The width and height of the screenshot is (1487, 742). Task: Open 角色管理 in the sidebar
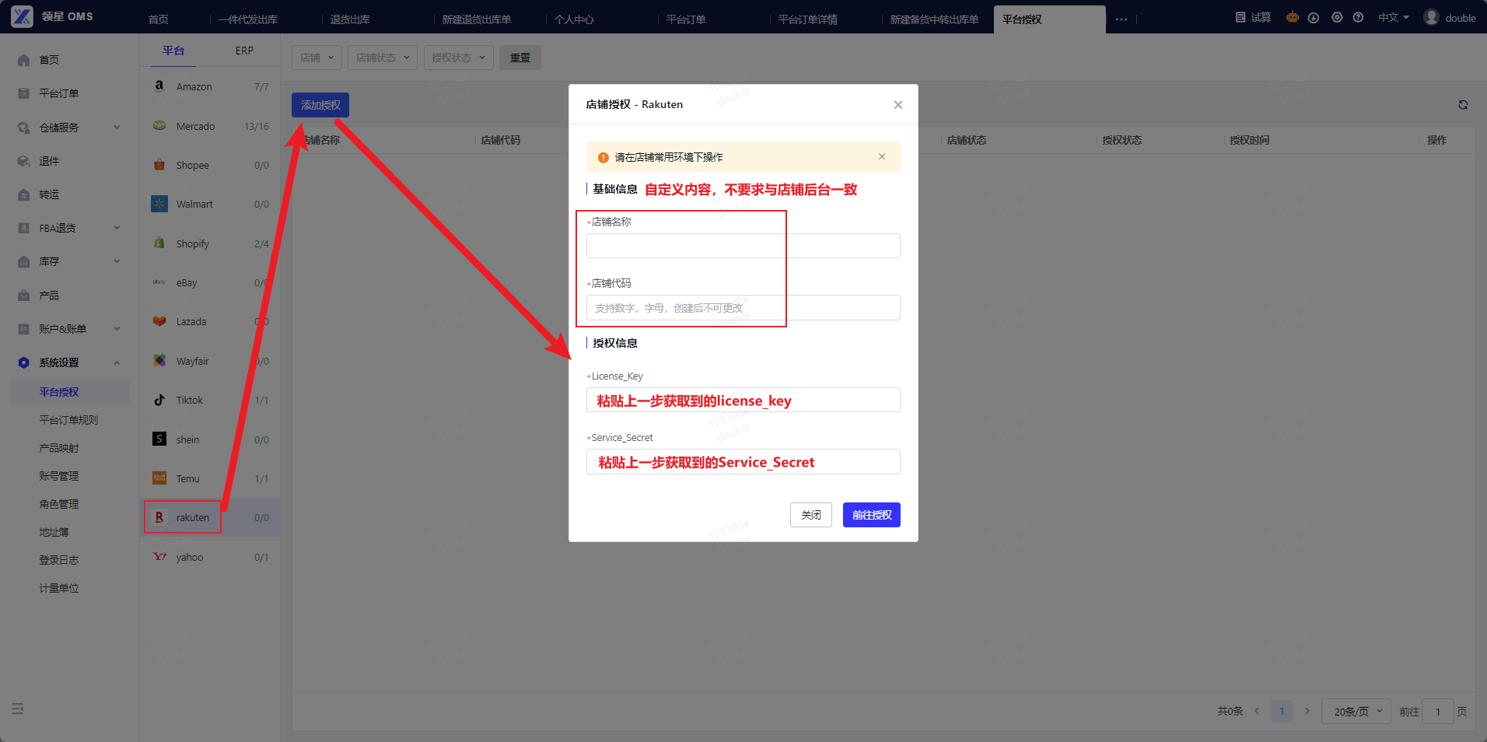[x=59, y=504]
